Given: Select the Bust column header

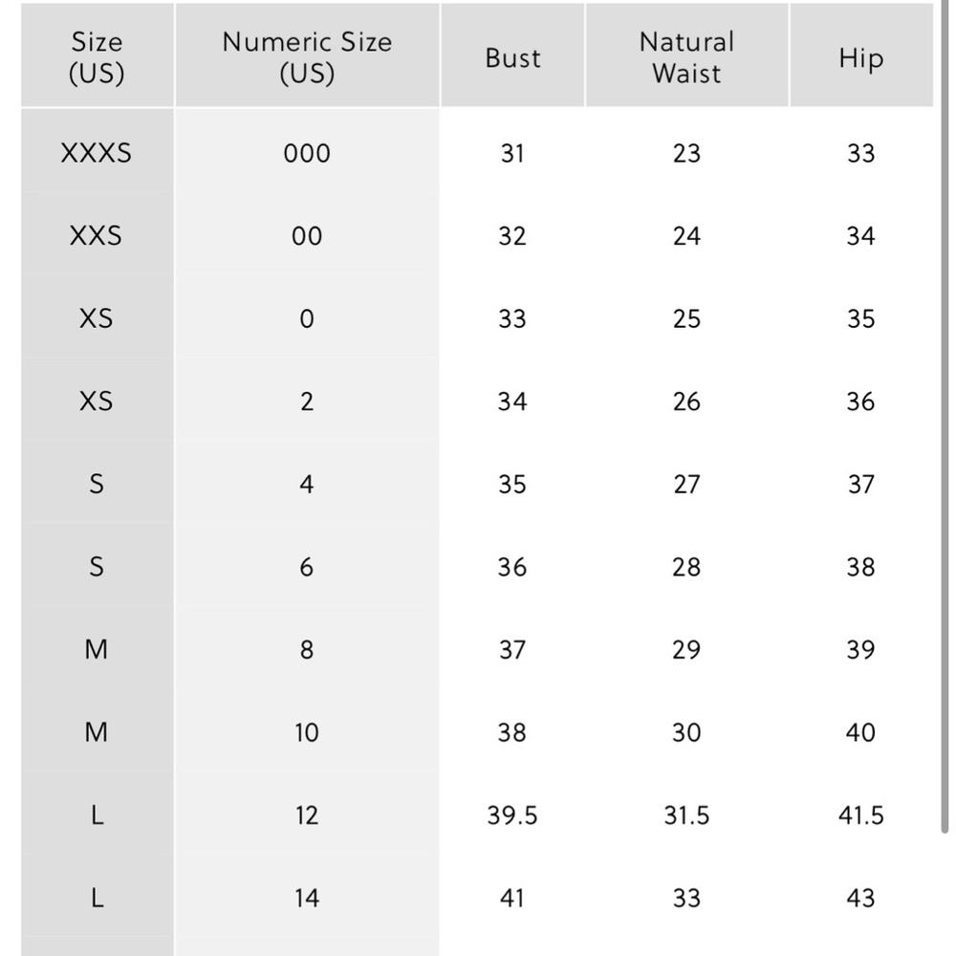Looking at the screenshot, I should pos(512,57).
